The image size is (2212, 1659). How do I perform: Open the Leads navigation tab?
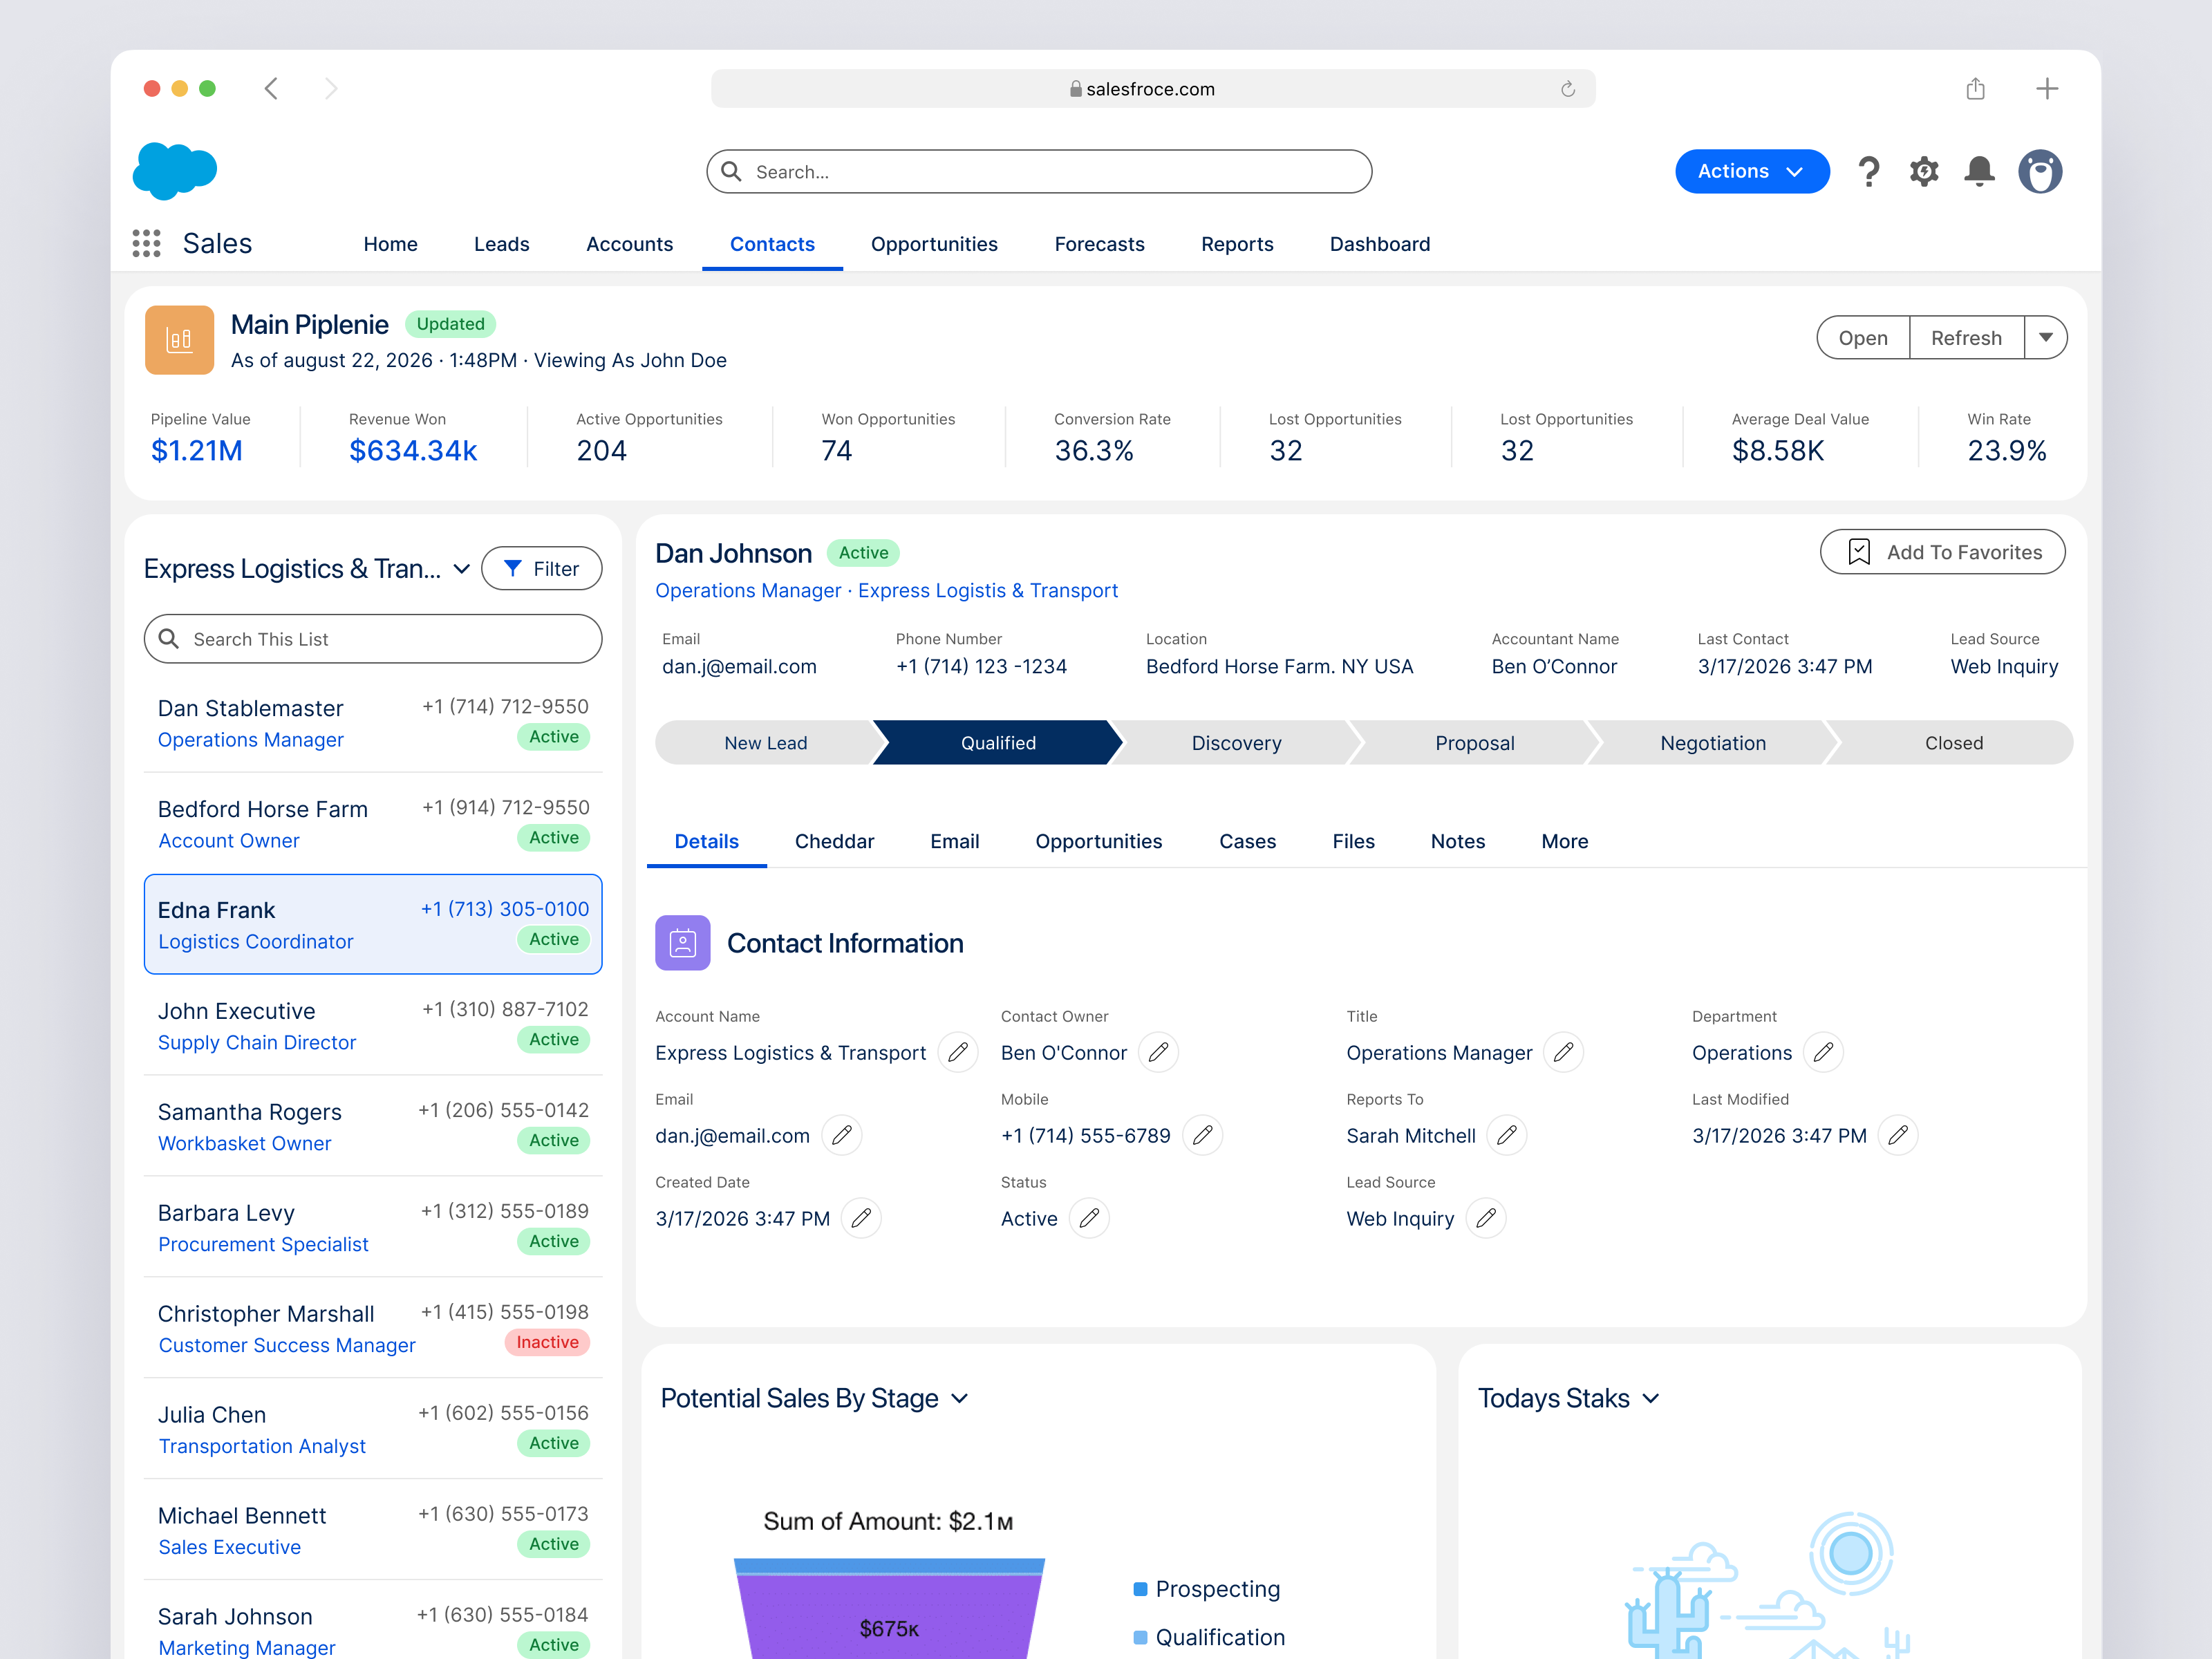(501, 244)
